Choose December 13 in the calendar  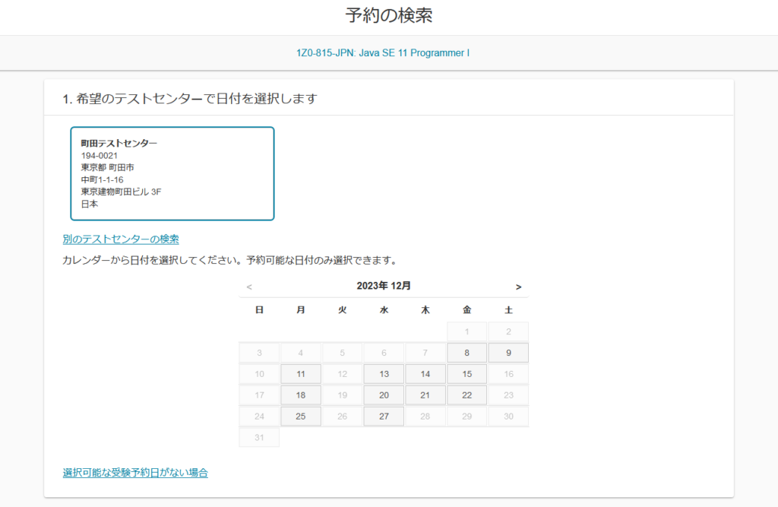tap(384, 374)
